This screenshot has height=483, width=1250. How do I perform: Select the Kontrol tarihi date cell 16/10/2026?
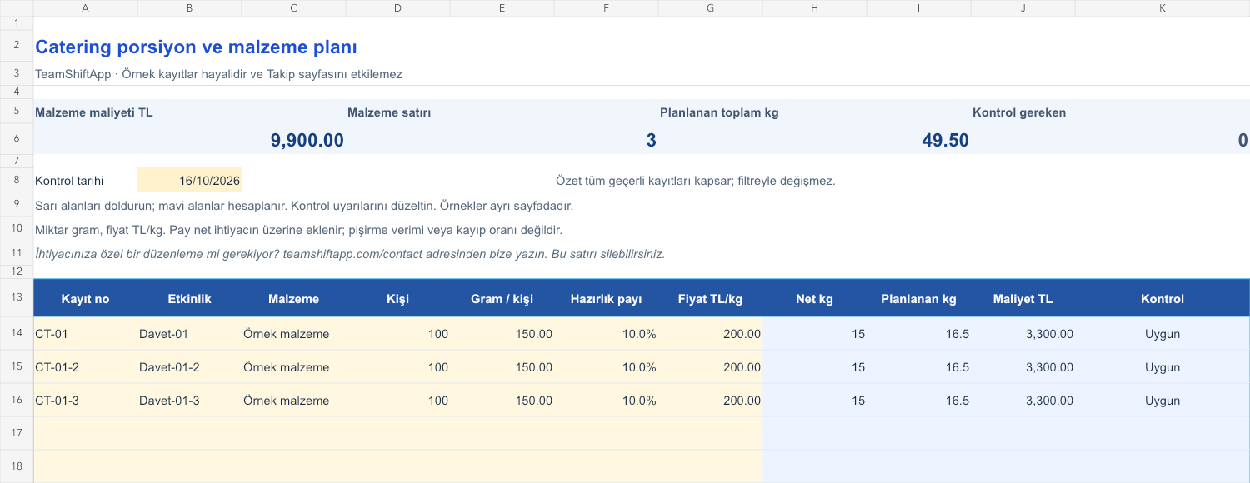click(x=189, y=181)
